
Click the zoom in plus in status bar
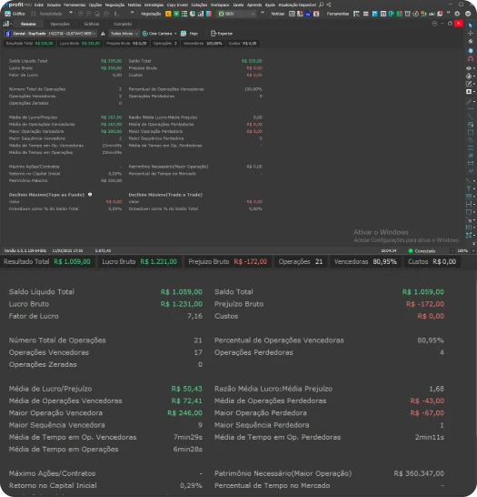(472, 250)
